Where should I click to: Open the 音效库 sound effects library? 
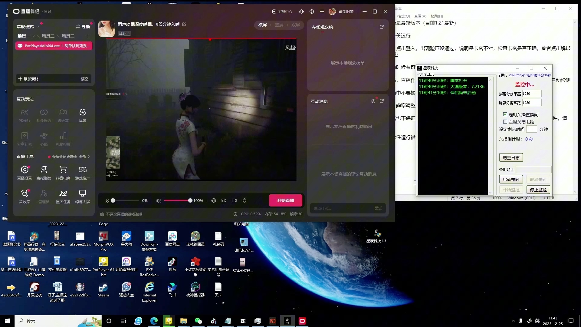(25, 193)
